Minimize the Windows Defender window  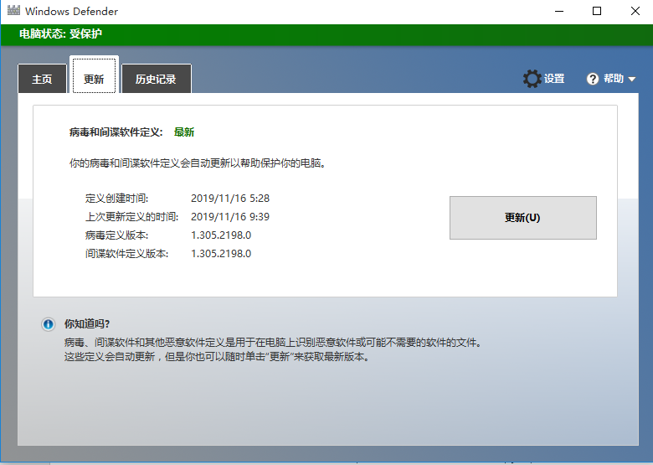[559, 11]
